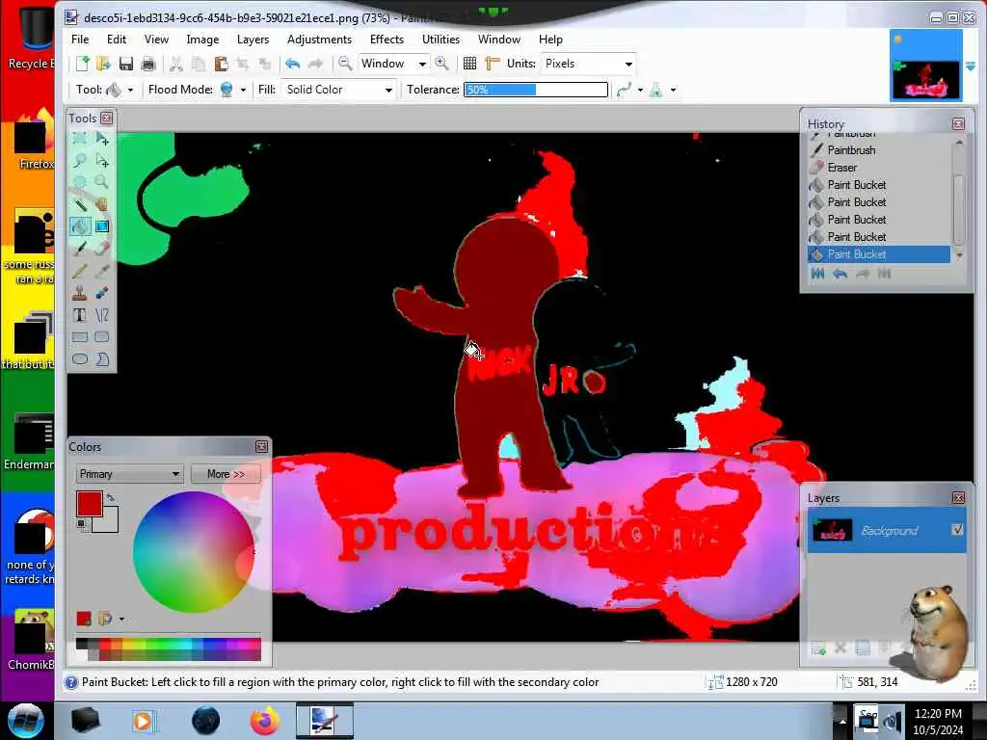Select the Pencil tool
The height and width of the screenshot is (740, 987).
tap(80, 271)
